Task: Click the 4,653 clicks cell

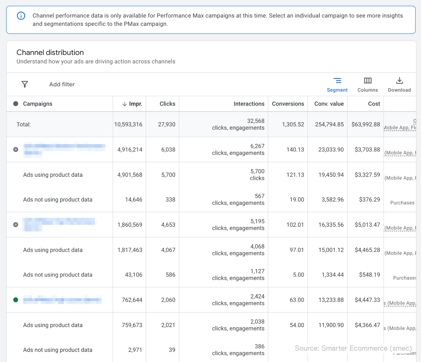Action: tap(168, 225)
